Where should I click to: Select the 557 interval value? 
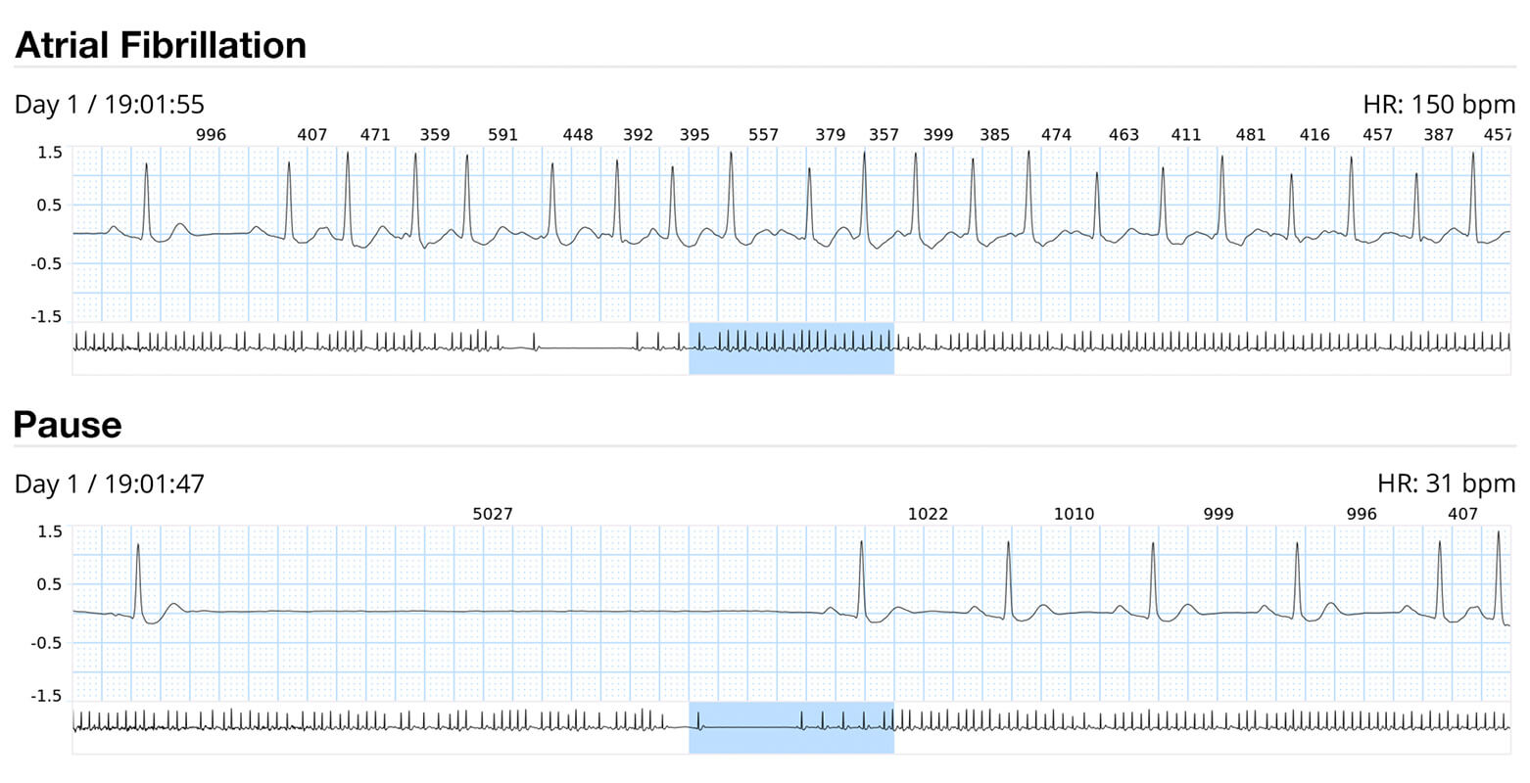pos(763,135)
